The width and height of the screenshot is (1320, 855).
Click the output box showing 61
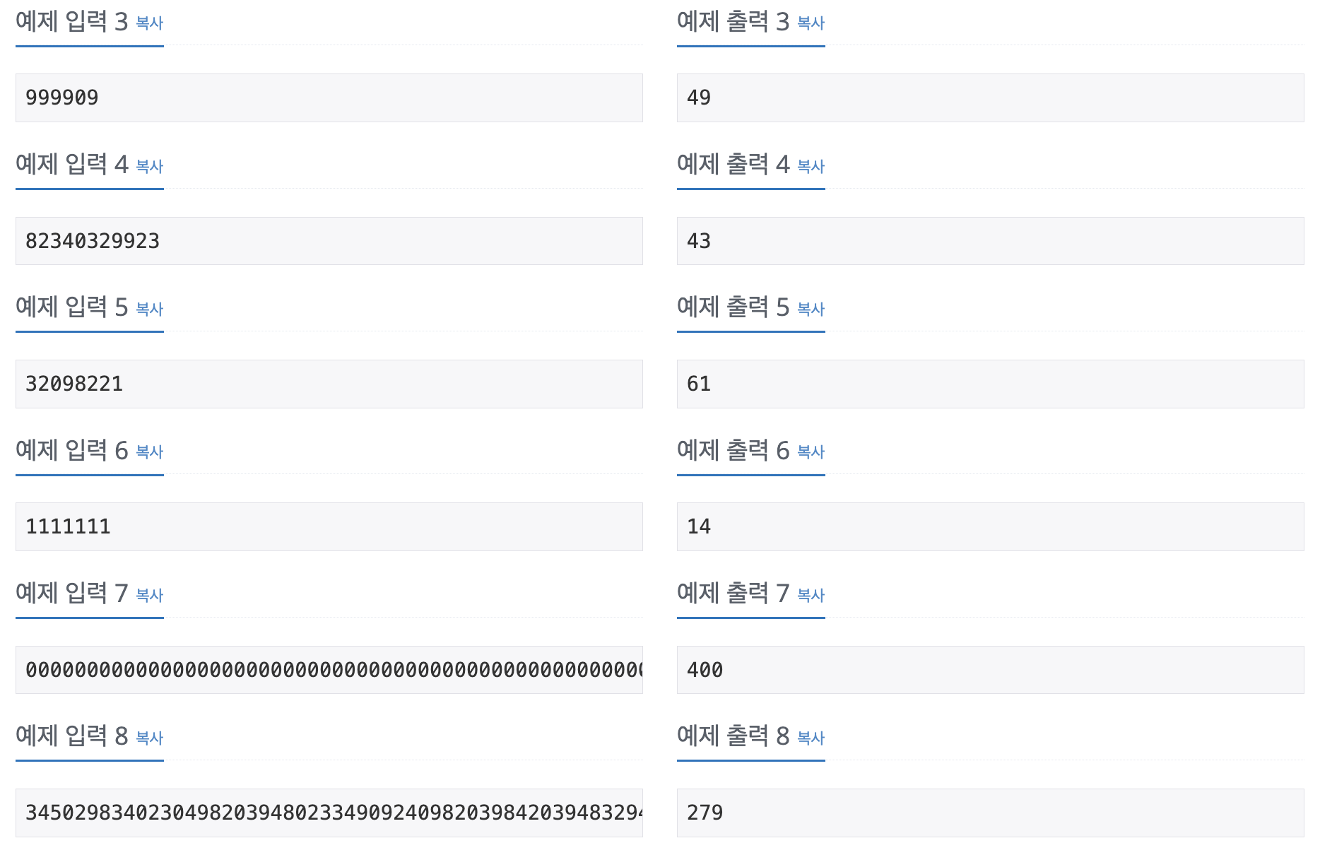[991, 383]
